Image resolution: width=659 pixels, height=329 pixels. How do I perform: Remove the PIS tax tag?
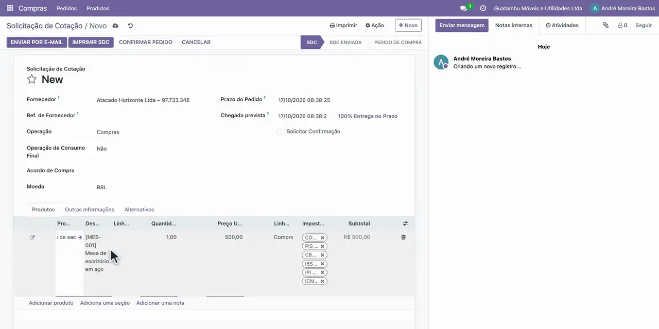click(322, 246)
